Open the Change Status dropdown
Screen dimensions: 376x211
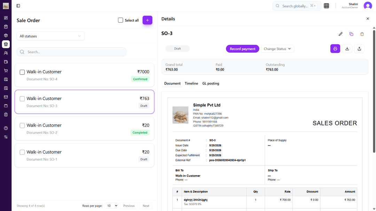point(277,49)
